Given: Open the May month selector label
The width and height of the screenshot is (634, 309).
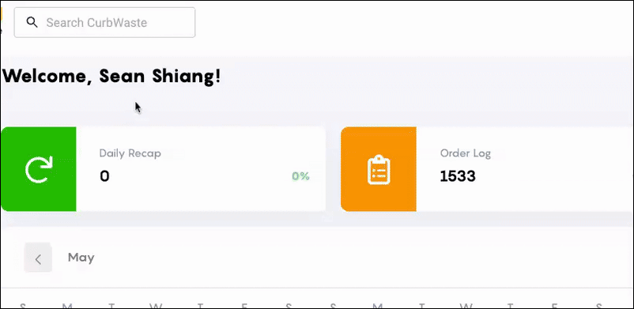Looking at the screenshot, I should tap(81, 258).
